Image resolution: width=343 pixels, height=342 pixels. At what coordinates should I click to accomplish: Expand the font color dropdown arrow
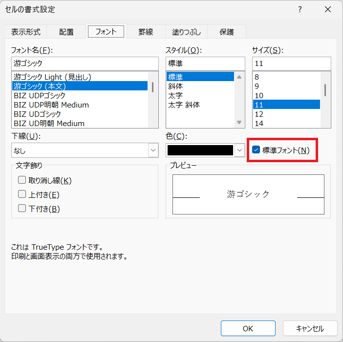(x=239, y=150)
